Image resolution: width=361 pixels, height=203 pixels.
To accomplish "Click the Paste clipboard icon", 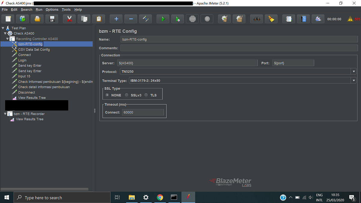I will pos(99,19).
